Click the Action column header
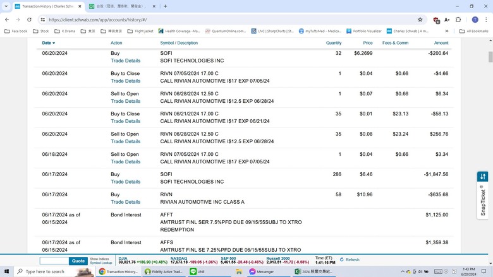 click(x=116, y=43)
